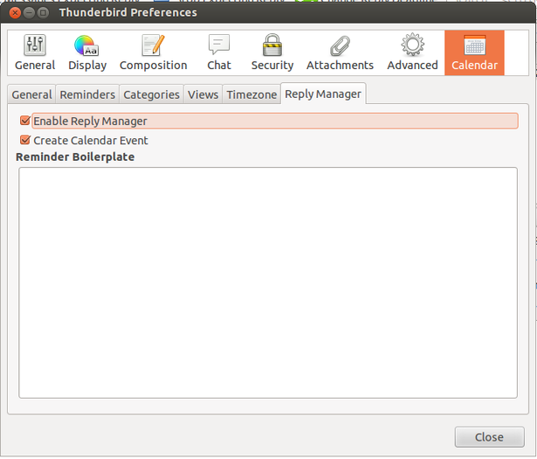Open the Security preferences pane
Screen dimensions: 537x459
tap(272, 52)
